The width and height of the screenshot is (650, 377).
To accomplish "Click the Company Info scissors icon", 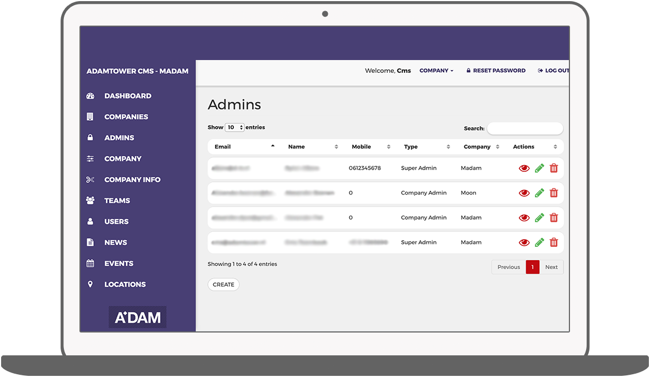I will 90,180.
